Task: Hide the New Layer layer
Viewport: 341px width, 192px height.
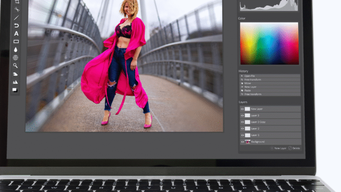Action: tap(242, 109)
